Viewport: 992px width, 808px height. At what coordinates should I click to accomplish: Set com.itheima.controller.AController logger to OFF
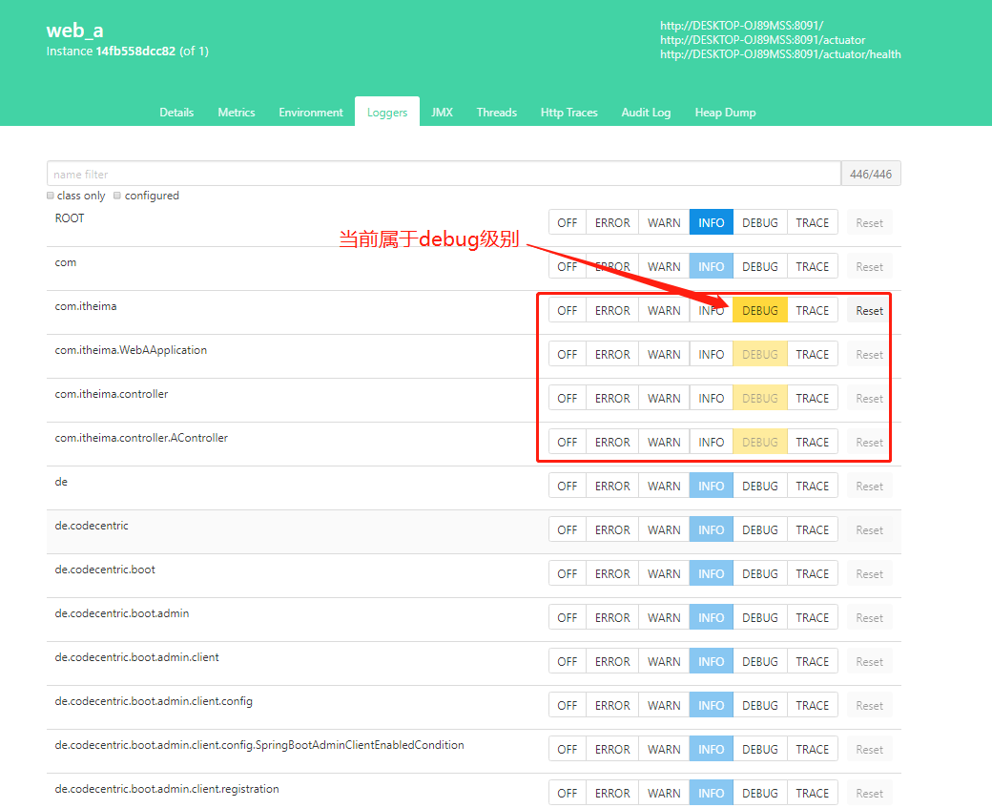567,442
